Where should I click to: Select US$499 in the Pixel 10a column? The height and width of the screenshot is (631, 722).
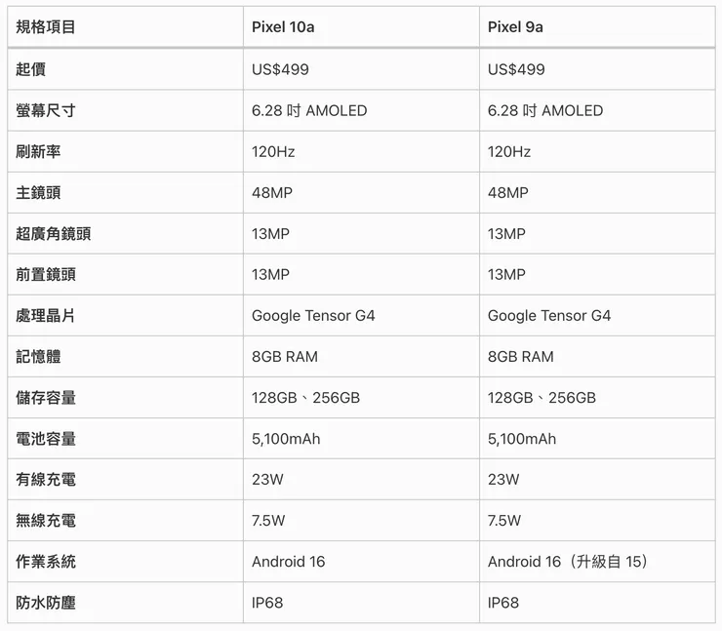tap(280, 69)
